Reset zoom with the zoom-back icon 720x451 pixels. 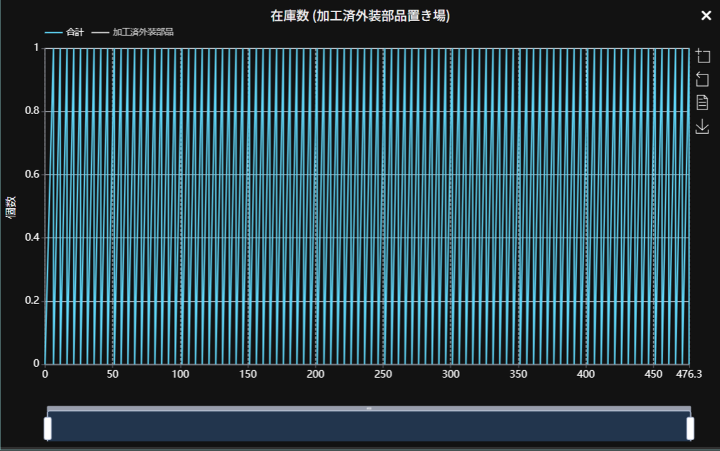click(x=702, y=79)
